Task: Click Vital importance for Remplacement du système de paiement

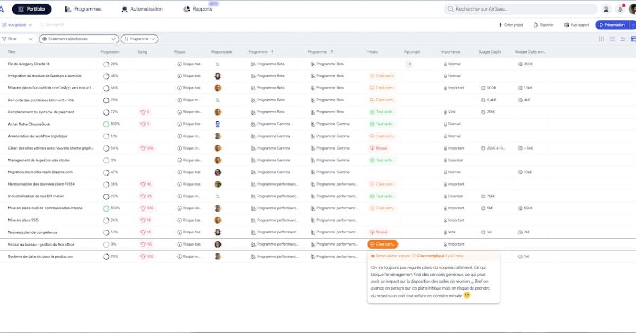Action: click(450, 112)
